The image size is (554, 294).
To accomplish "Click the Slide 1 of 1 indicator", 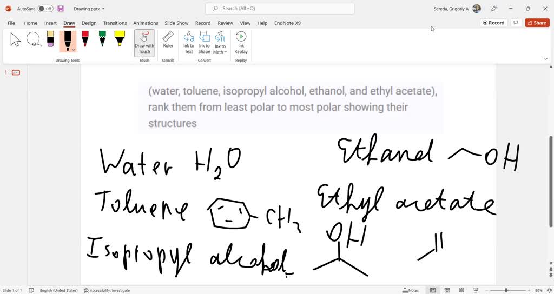I will (12, 290).
